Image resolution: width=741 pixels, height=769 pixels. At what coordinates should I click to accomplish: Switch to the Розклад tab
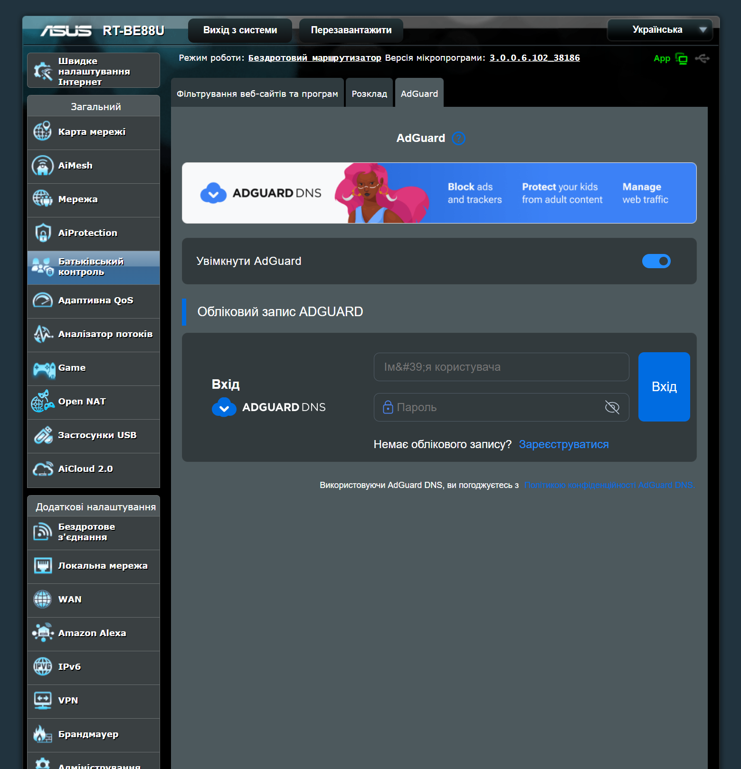[x=369, y=94]
